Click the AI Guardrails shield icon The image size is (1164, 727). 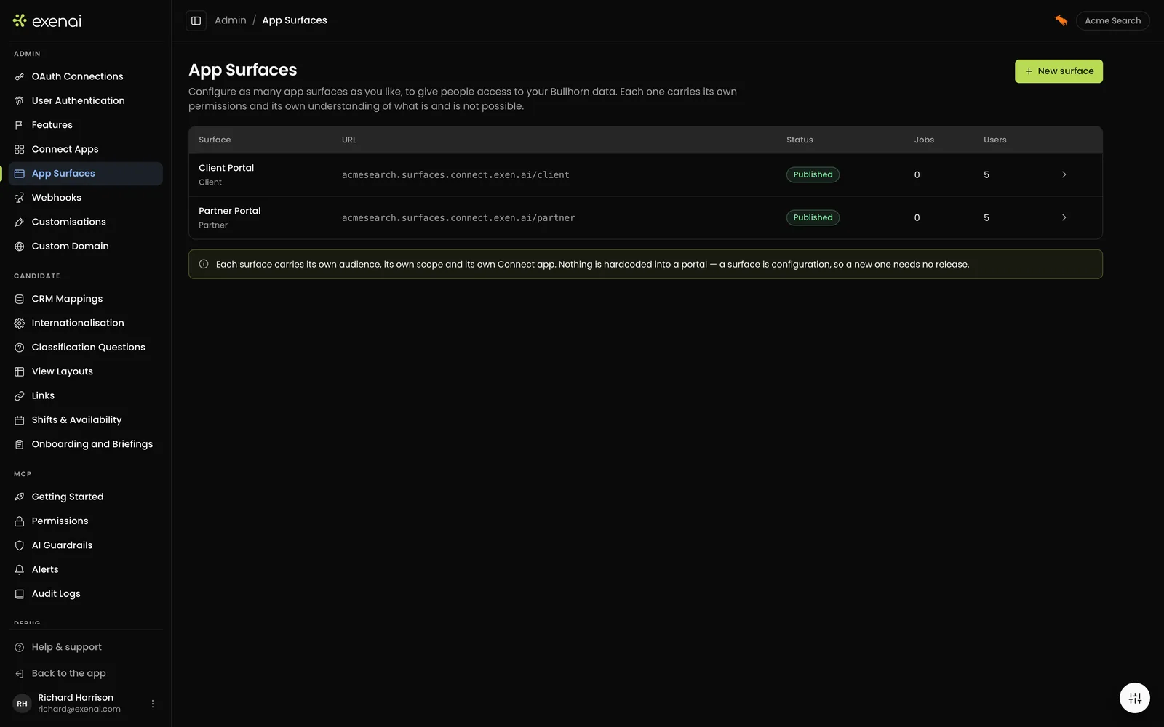tap(20, 545)
